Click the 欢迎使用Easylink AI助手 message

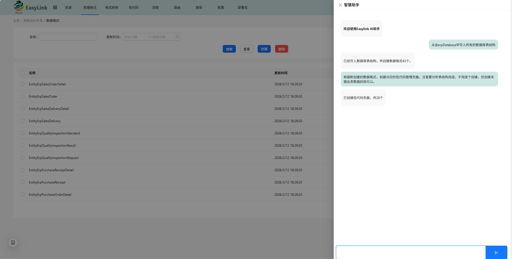[x=362, y=29]
